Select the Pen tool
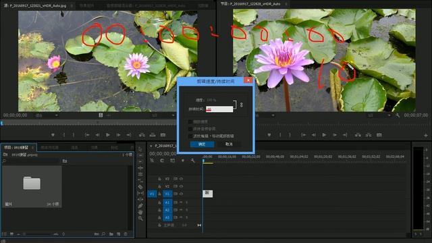This screenshot has width=432, height=243. point(140,206)
